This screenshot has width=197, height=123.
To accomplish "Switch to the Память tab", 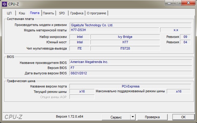I will (x=49, y=13).
